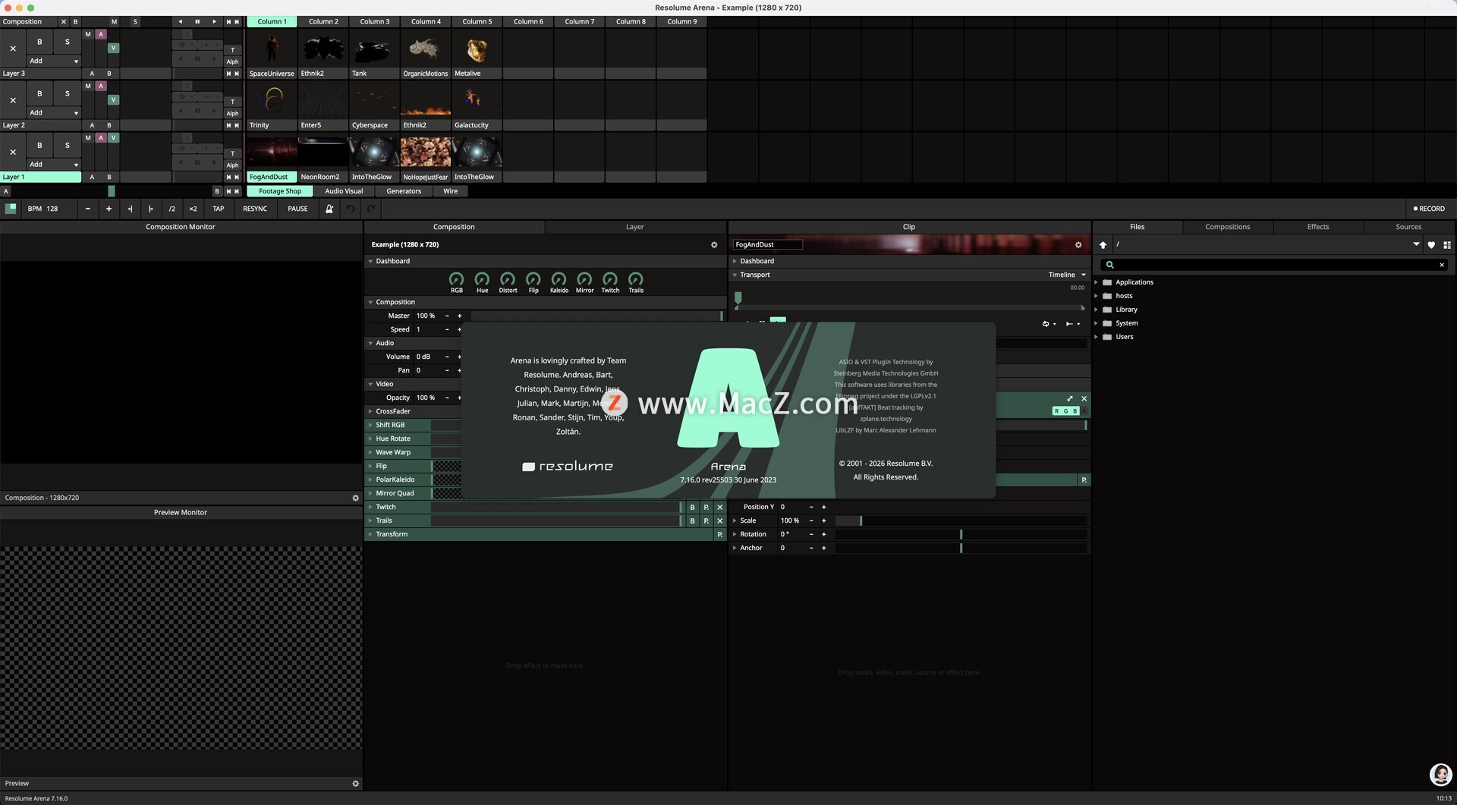
Task: Click the Applications folder icon
Action: click(x=1107, y=282)
